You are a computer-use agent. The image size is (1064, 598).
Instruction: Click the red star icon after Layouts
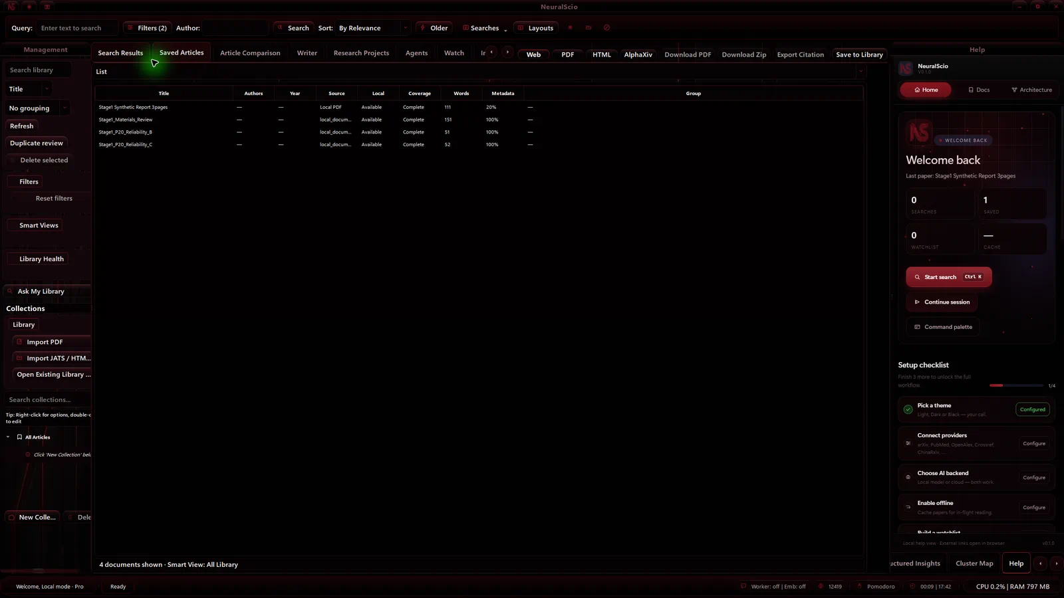570,28
